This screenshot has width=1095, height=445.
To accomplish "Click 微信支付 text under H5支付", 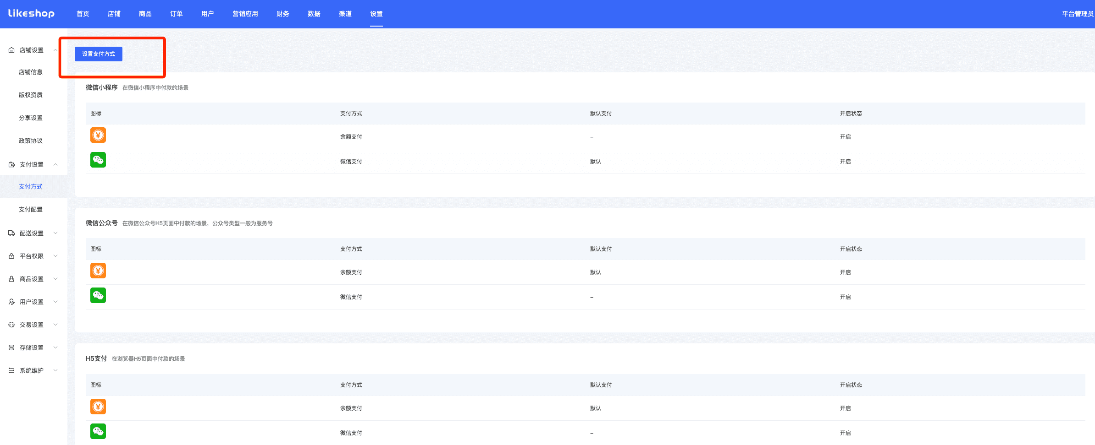I will point(351,433).
